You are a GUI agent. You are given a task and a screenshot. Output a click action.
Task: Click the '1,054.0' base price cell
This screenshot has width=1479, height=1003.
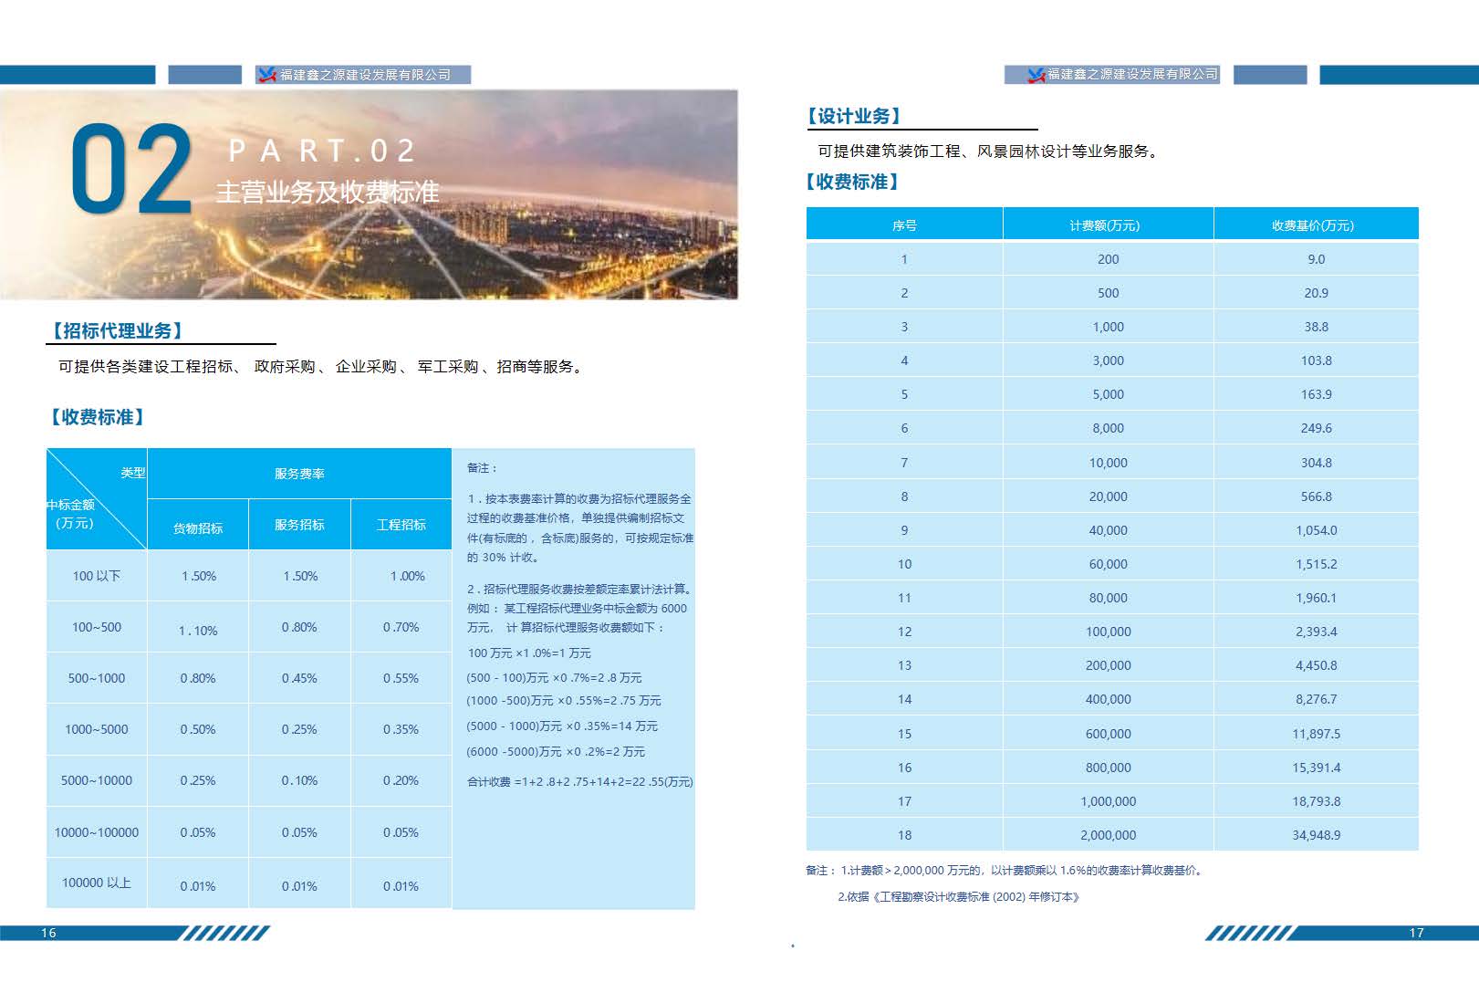point(1316,530)
